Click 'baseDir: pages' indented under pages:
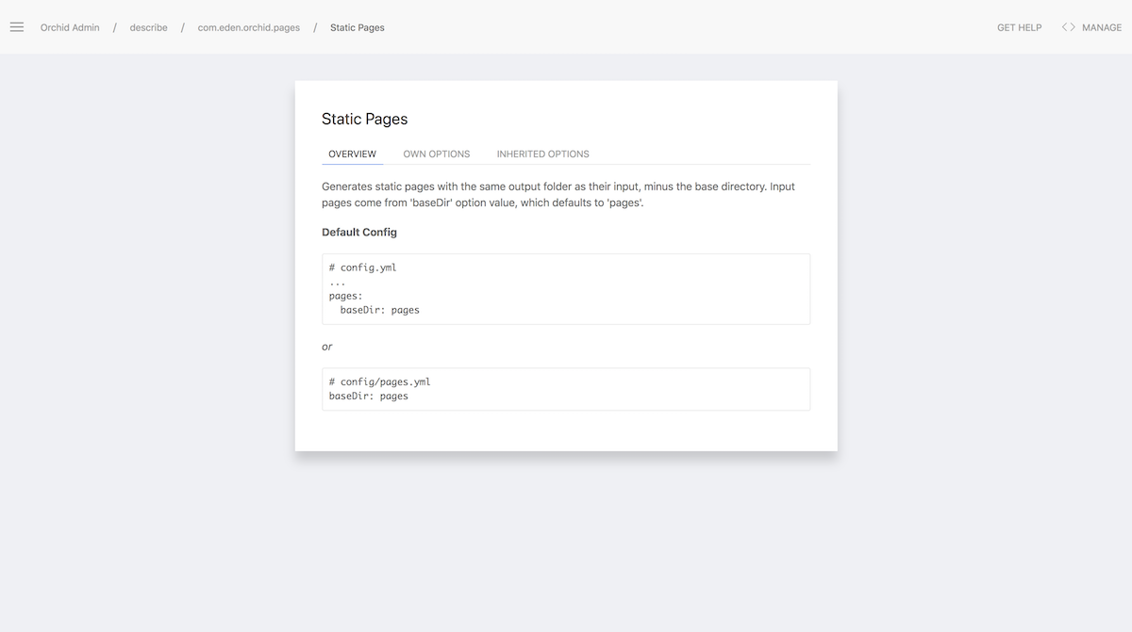 [x=380, y=310]
